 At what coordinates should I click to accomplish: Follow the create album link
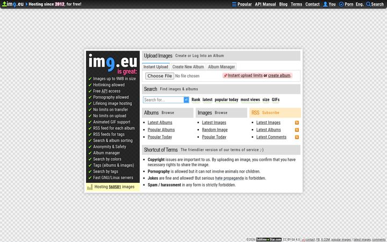(x=279, y=76)
